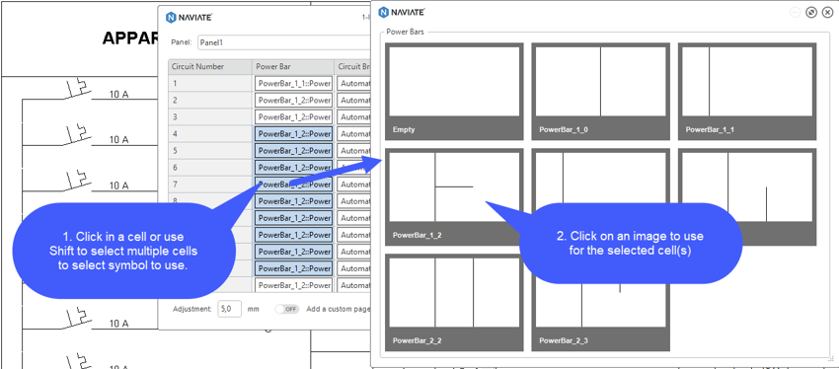Image resolution: width=839 pixels, height=369 pixels.
Task: Pick the PowerBar_2_3 symbol thumbnail
Action: click(x=600, y=302)
